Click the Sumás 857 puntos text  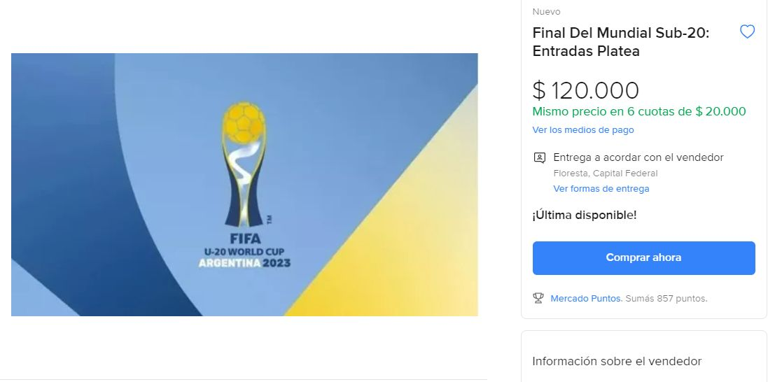click(666, 299)
